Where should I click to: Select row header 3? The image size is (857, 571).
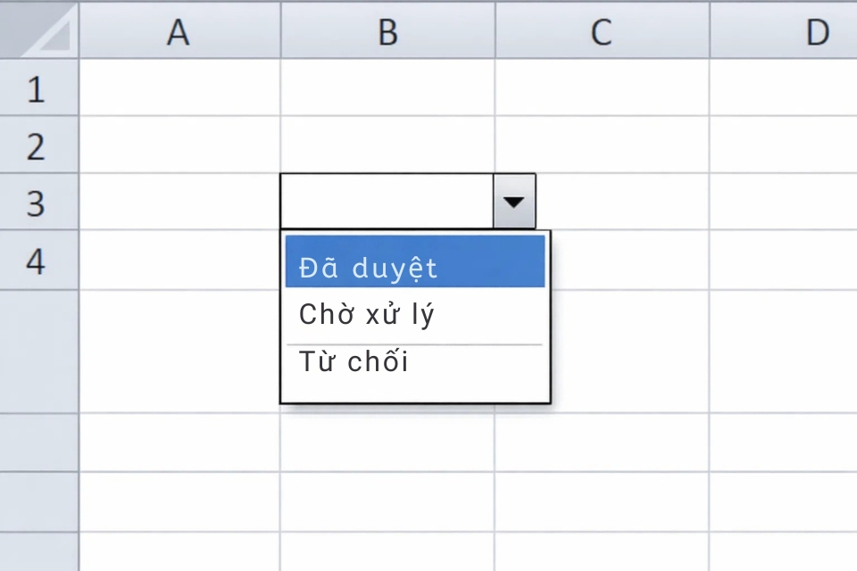point(37,203)
